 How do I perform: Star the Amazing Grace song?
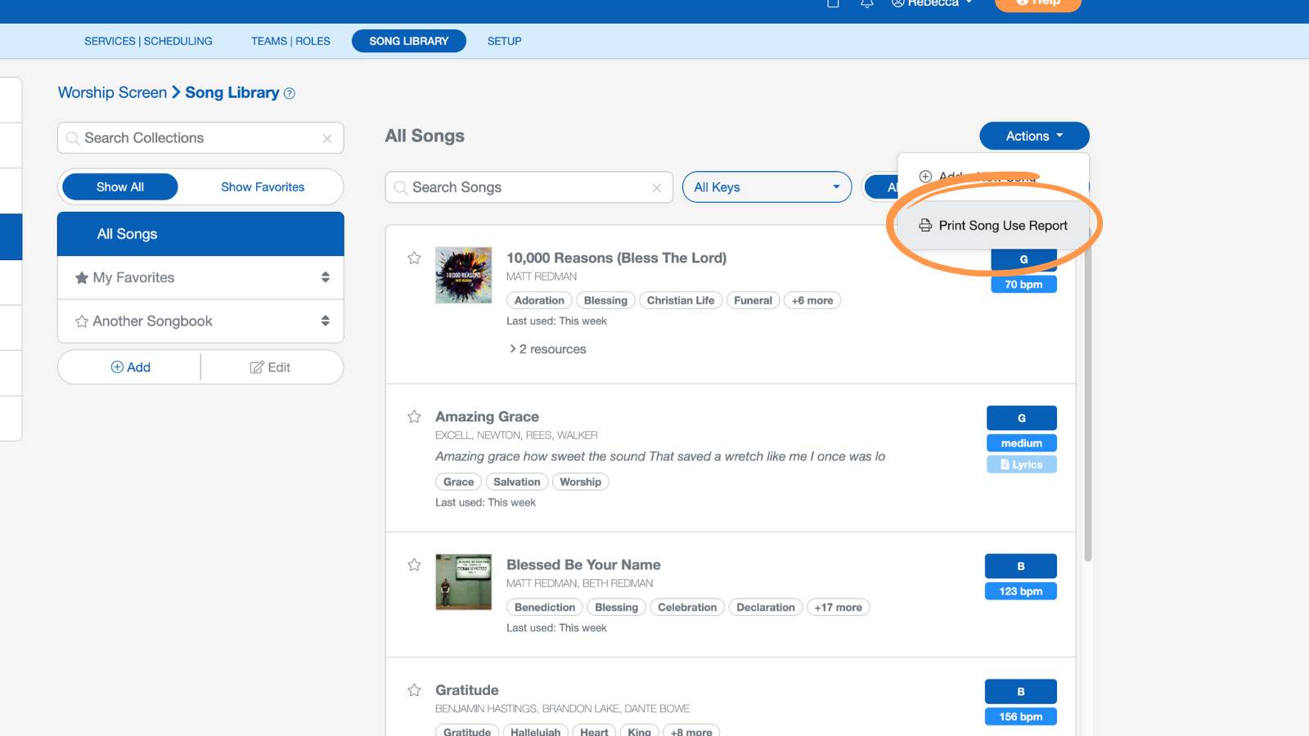tap(414, 417)
